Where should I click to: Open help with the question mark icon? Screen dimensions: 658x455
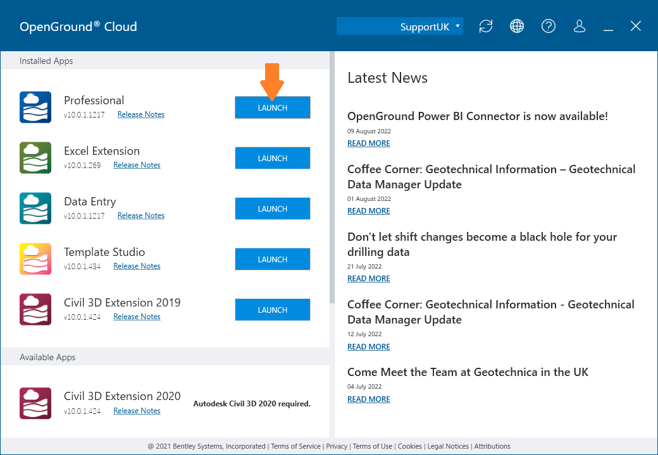[548, 27]
